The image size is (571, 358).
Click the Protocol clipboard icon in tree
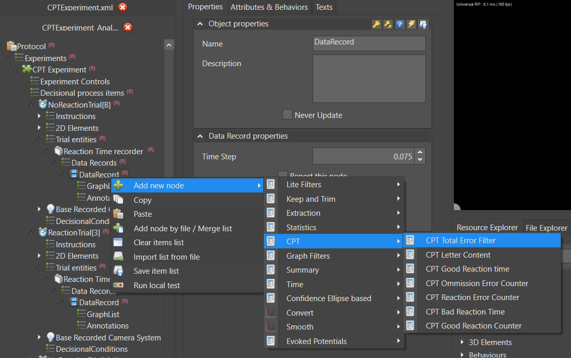[x=11, y=46]
